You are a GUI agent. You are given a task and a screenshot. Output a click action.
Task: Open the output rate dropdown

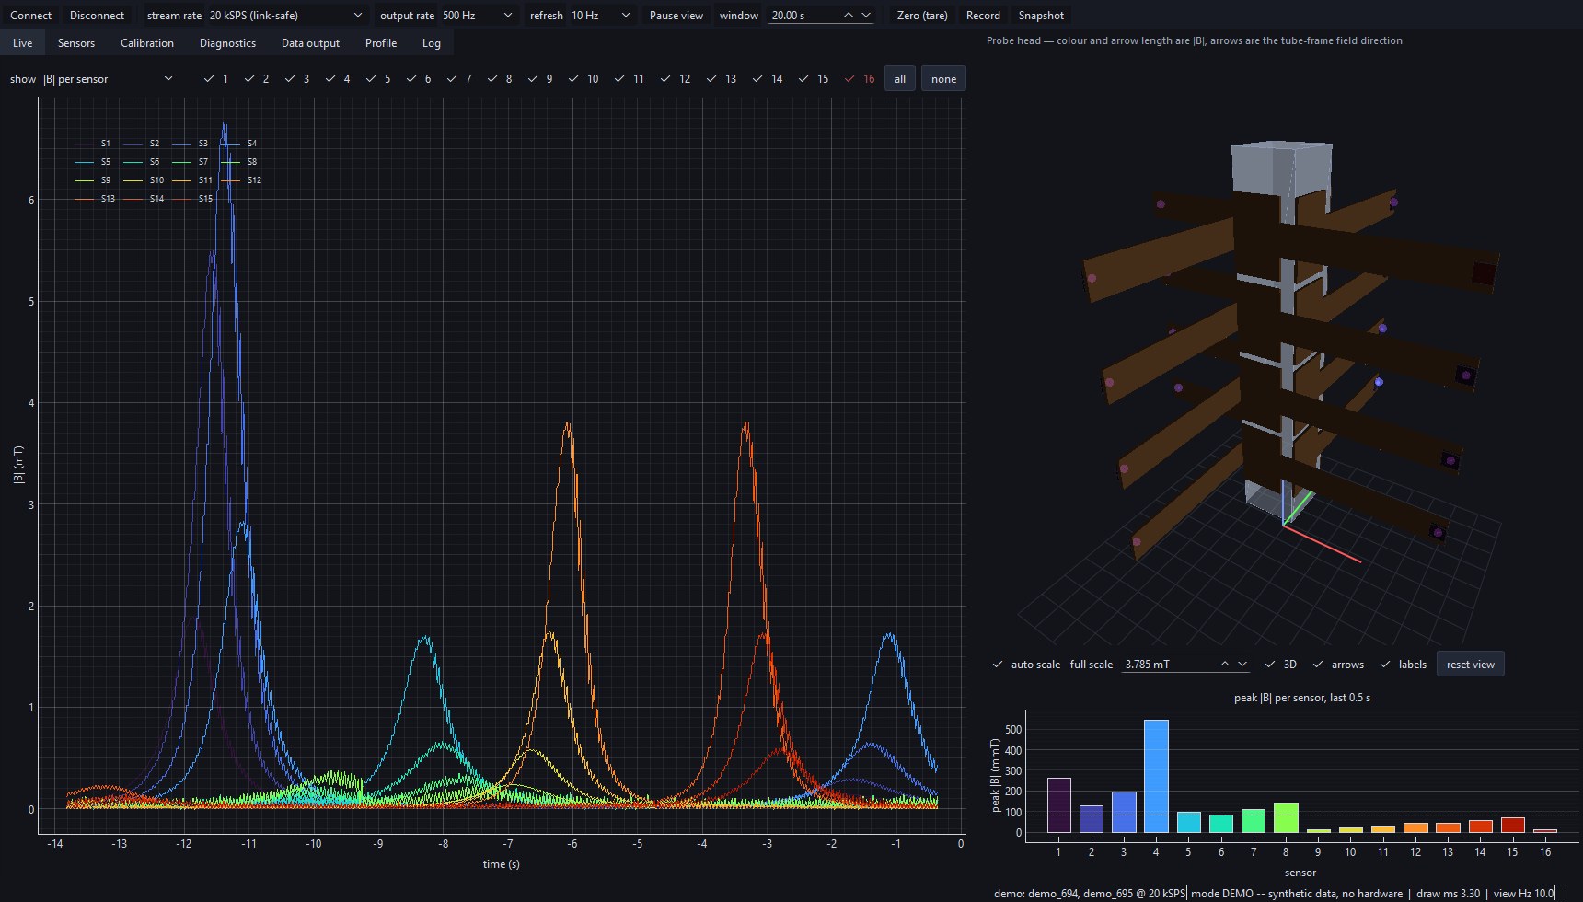477,16
